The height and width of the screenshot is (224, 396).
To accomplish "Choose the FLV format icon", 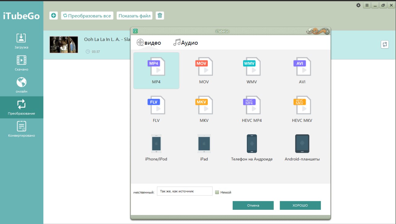I will (x=156, y=105).
